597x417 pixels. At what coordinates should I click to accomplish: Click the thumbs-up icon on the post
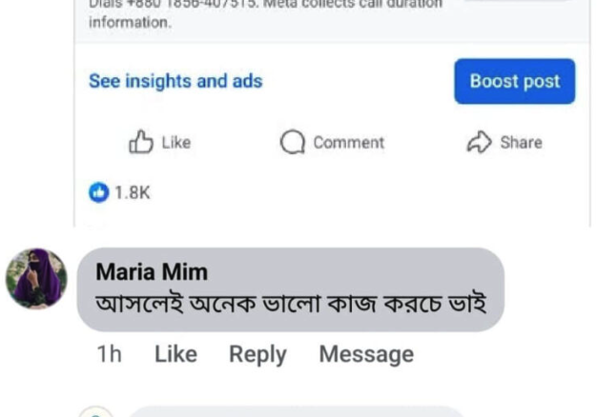pyautogui.click(x=141, y=142)
